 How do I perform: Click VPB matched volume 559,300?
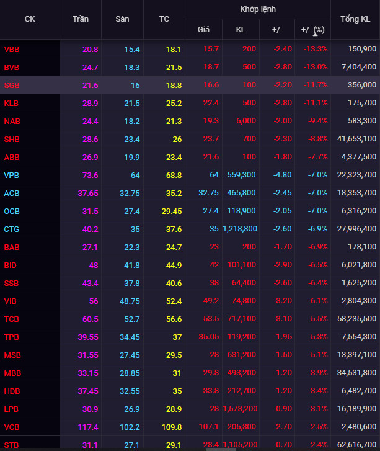(242, 174)
